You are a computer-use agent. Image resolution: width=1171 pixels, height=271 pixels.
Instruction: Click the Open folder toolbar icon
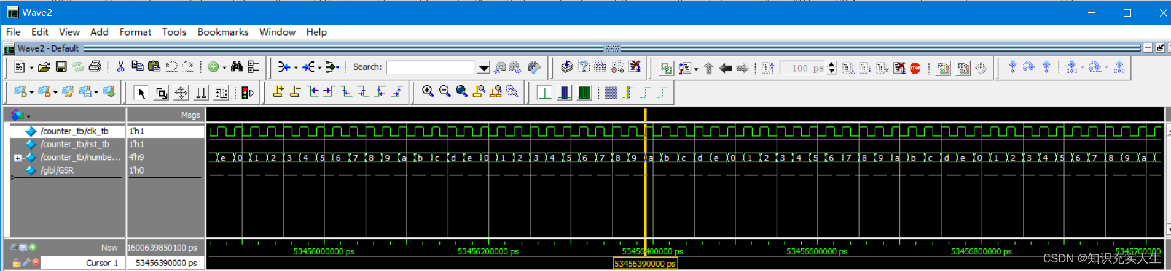point(44,67)
